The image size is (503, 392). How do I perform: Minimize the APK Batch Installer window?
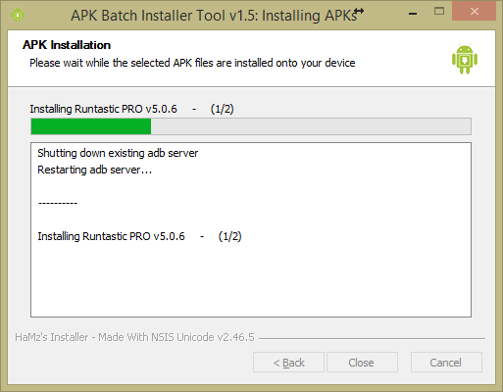pos(413,14)
